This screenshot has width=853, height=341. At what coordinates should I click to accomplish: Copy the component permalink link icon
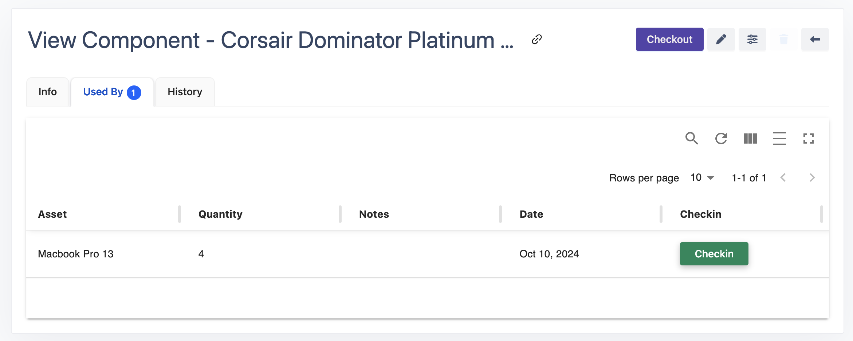click(536, 39)
